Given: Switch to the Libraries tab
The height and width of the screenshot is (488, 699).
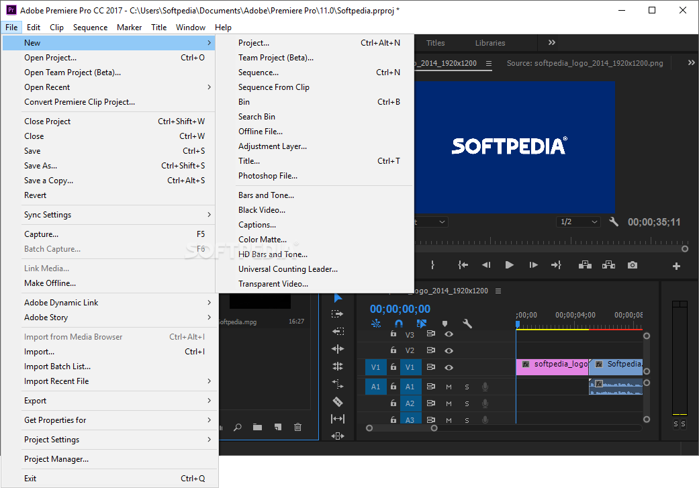Looking at the screenshot, I should coord(490,43).
